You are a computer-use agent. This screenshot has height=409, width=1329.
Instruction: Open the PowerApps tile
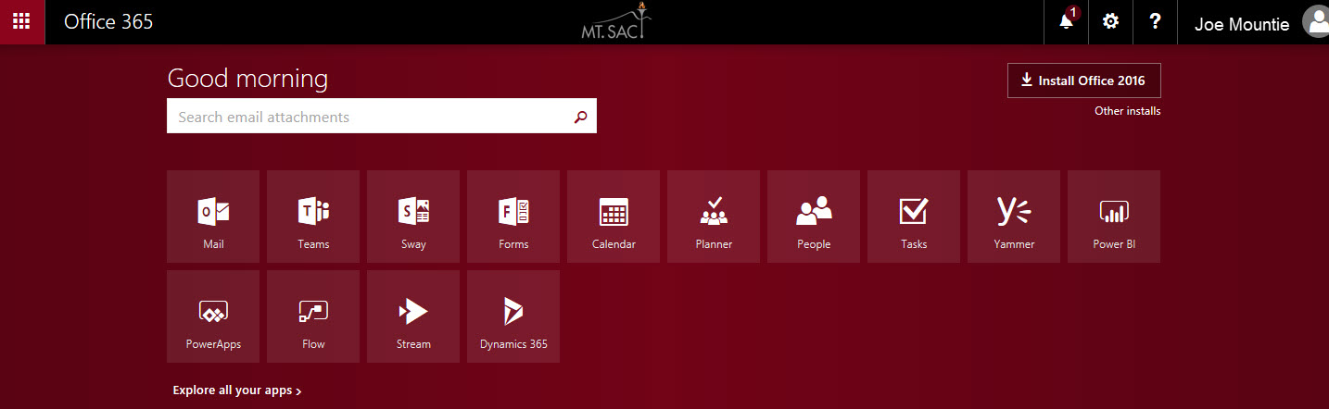click(x=213, y=316)
